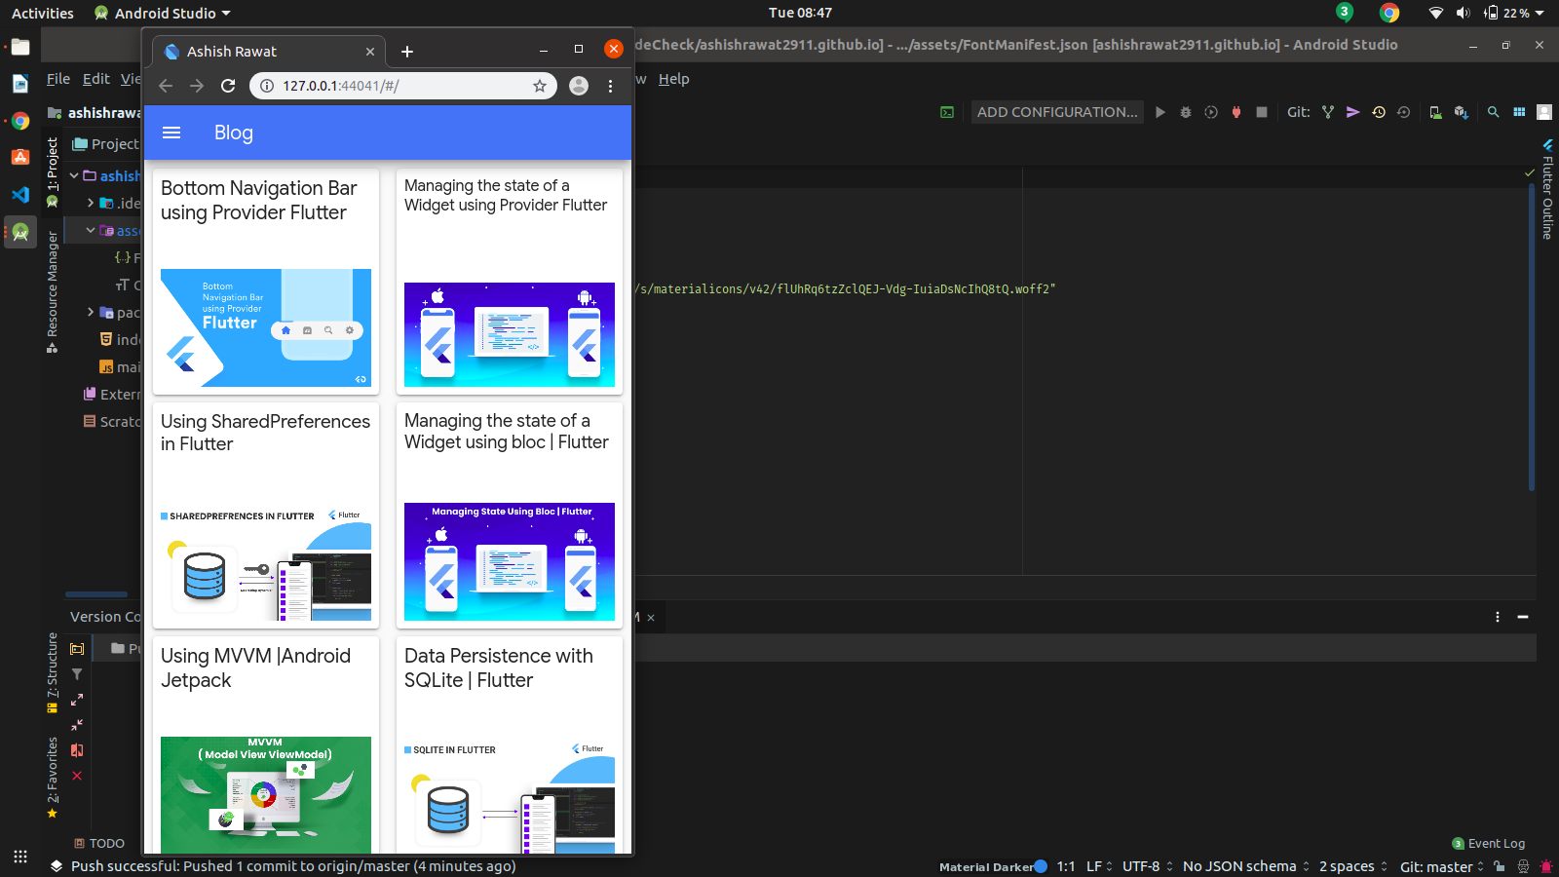This screenshot has height=877, width=1559.
Task: Stop execution with the square icon
Action: pos(1262,112)
